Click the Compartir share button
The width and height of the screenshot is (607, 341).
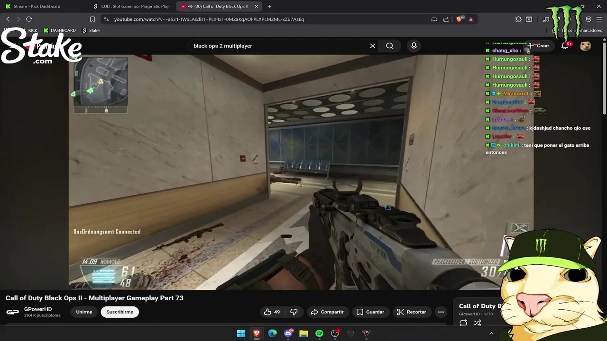click(327, 312)
